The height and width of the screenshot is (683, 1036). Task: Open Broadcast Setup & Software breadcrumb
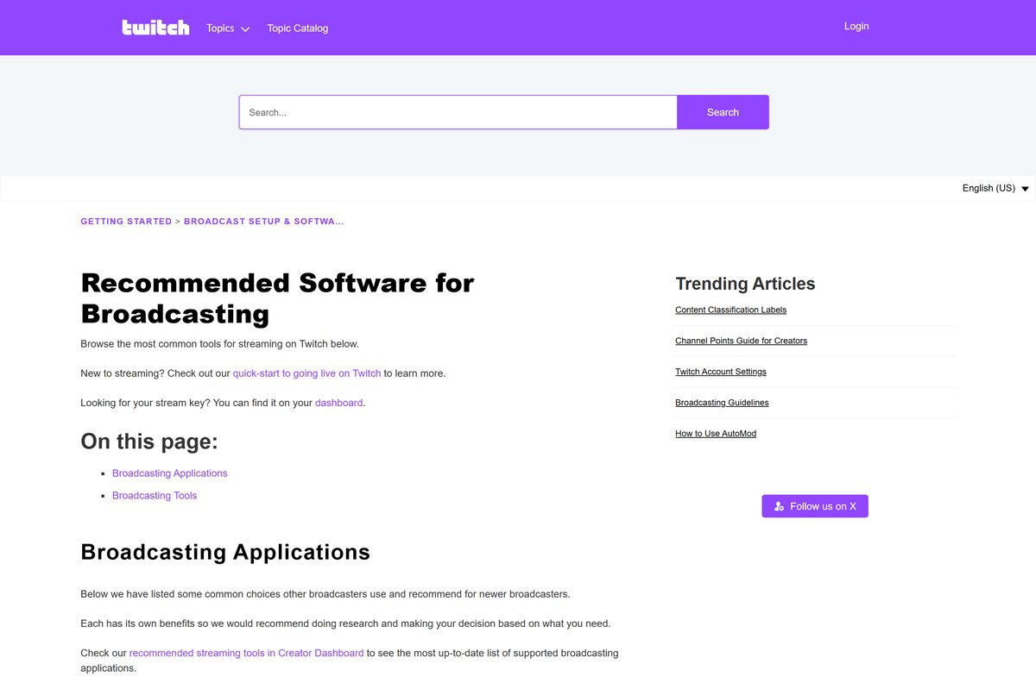[264, 222]
